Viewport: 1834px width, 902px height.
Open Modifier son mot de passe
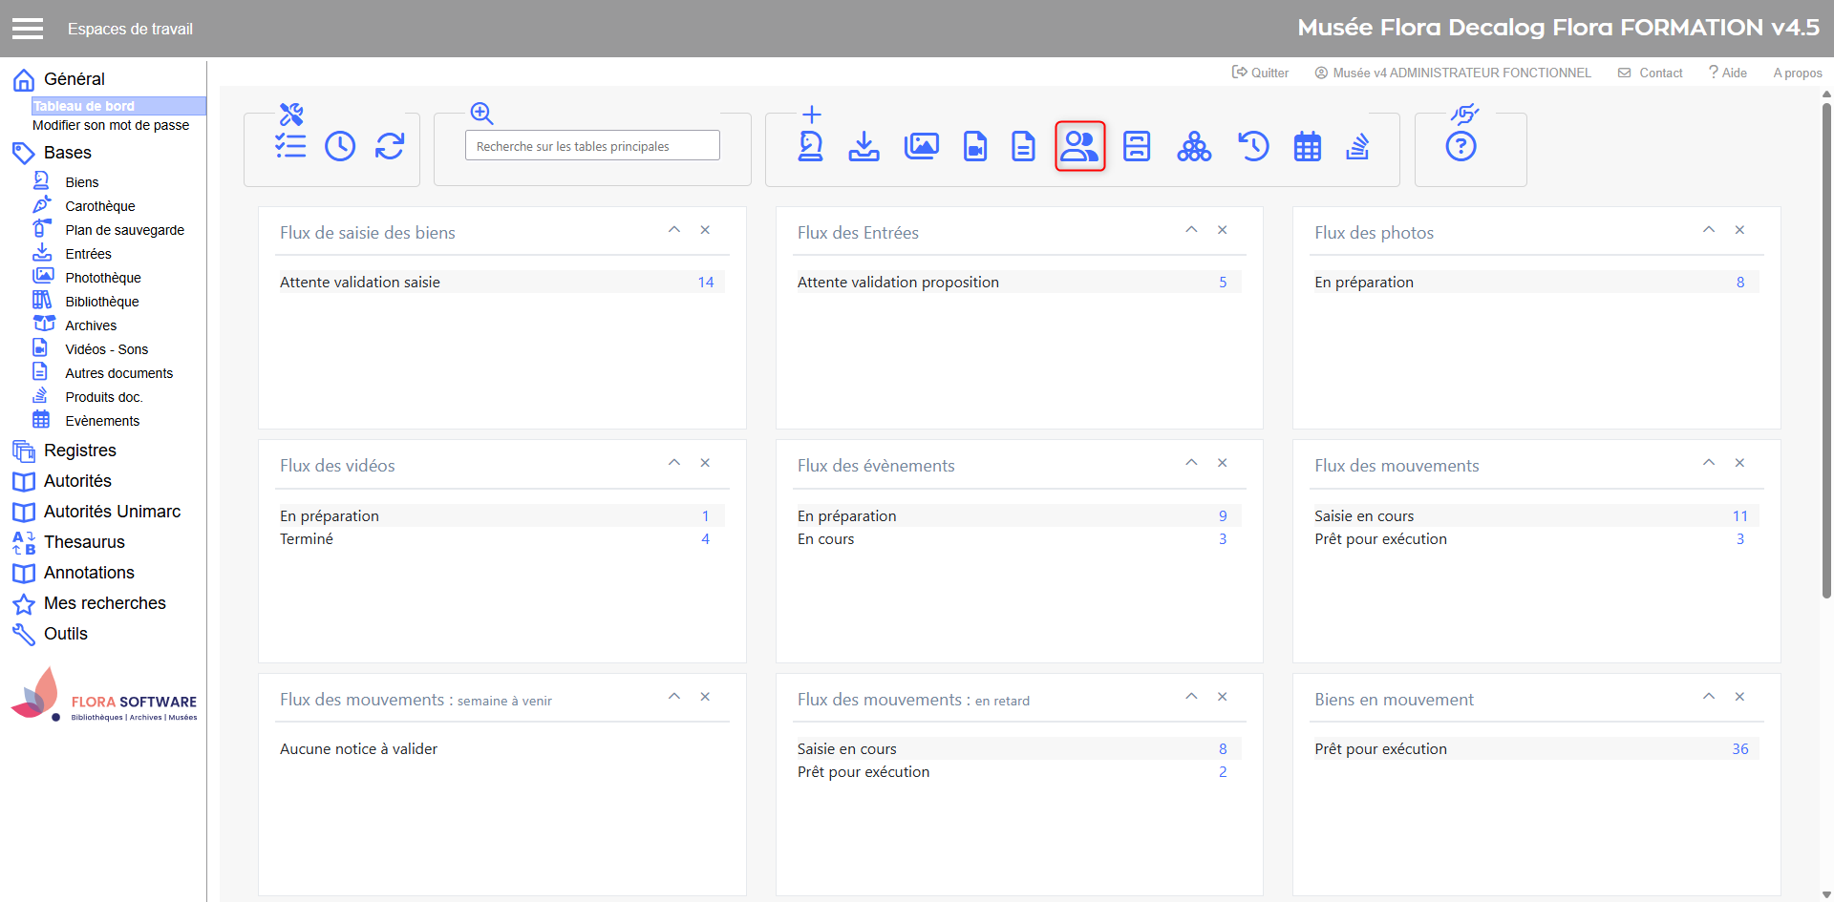(x=111, y=125)
